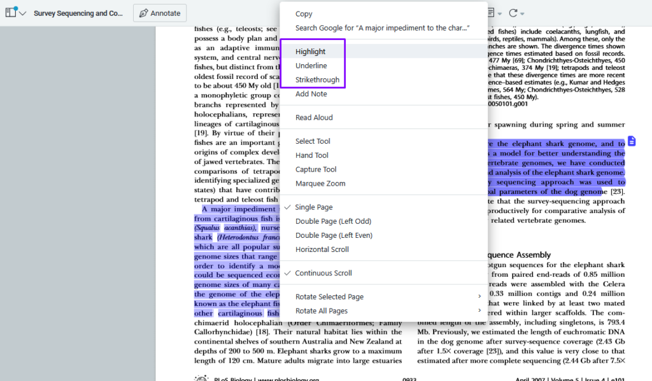Choose Underline from the context menu

pos(311,66)
